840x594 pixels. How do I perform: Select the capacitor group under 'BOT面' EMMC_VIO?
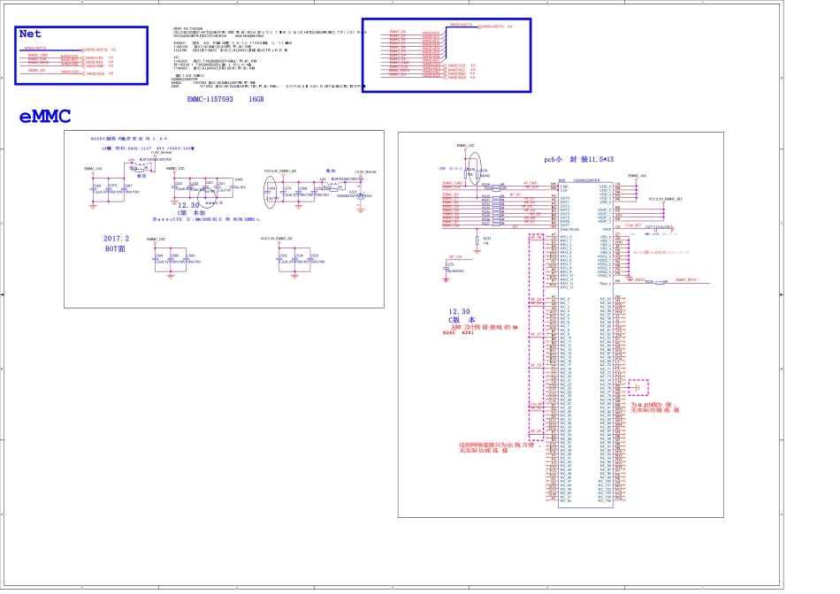173,262
